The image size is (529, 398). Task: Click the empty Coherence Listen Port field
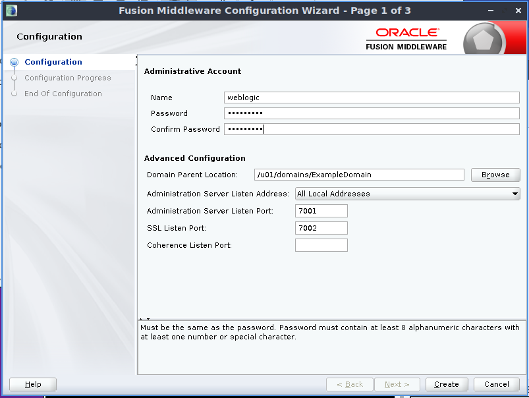321,245
